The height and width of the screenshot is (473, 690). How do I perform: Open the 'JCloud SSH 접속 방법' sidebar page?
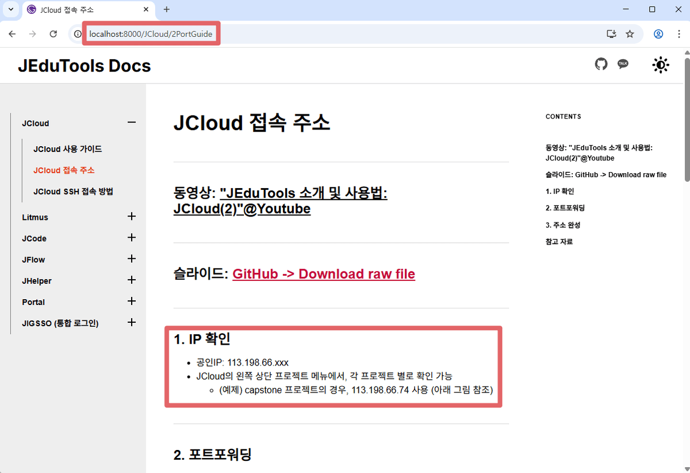click(x=74, y=191)
